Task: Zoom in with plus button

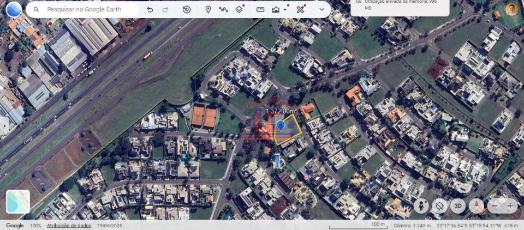Action: click(x=510, y=207)
